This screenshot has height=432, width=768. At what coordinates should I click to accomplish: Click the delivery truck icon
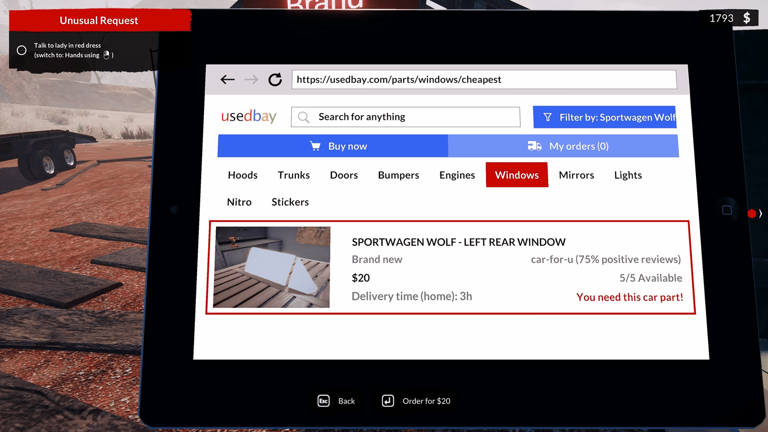point(534,146)
